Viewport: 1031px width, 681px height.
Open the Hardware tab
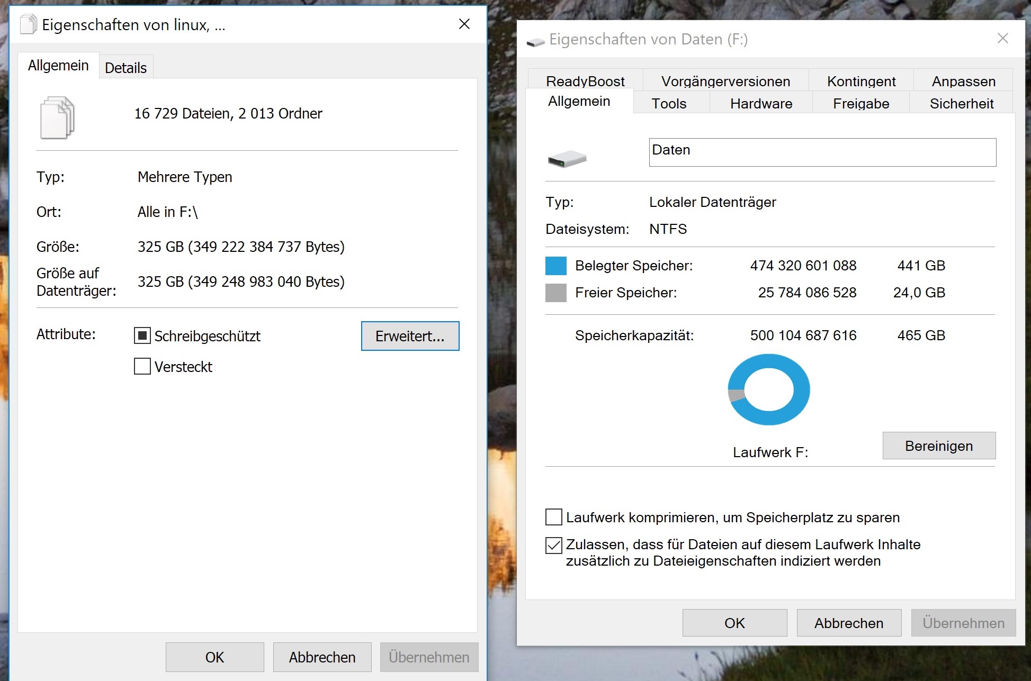(761, 104)
